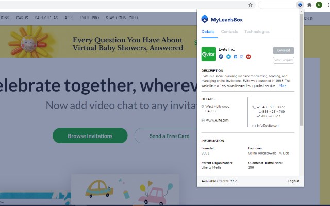330x206 pixels.
Task: Open Virtual Baby Showers banner headline
Action: point(128,44)
